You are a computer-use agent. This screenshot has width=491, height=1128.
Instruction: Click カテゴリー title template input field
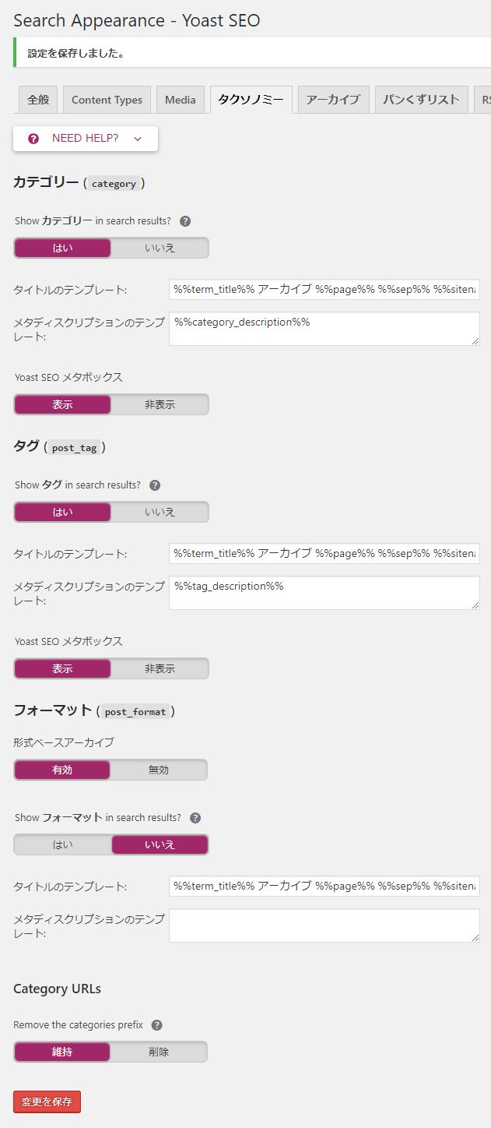[x=324, y=290]
